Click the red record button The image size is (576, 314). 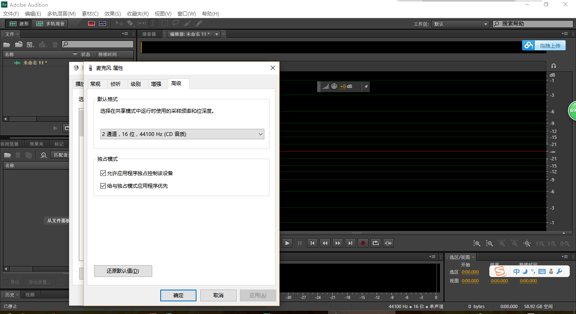click(363, 243)
